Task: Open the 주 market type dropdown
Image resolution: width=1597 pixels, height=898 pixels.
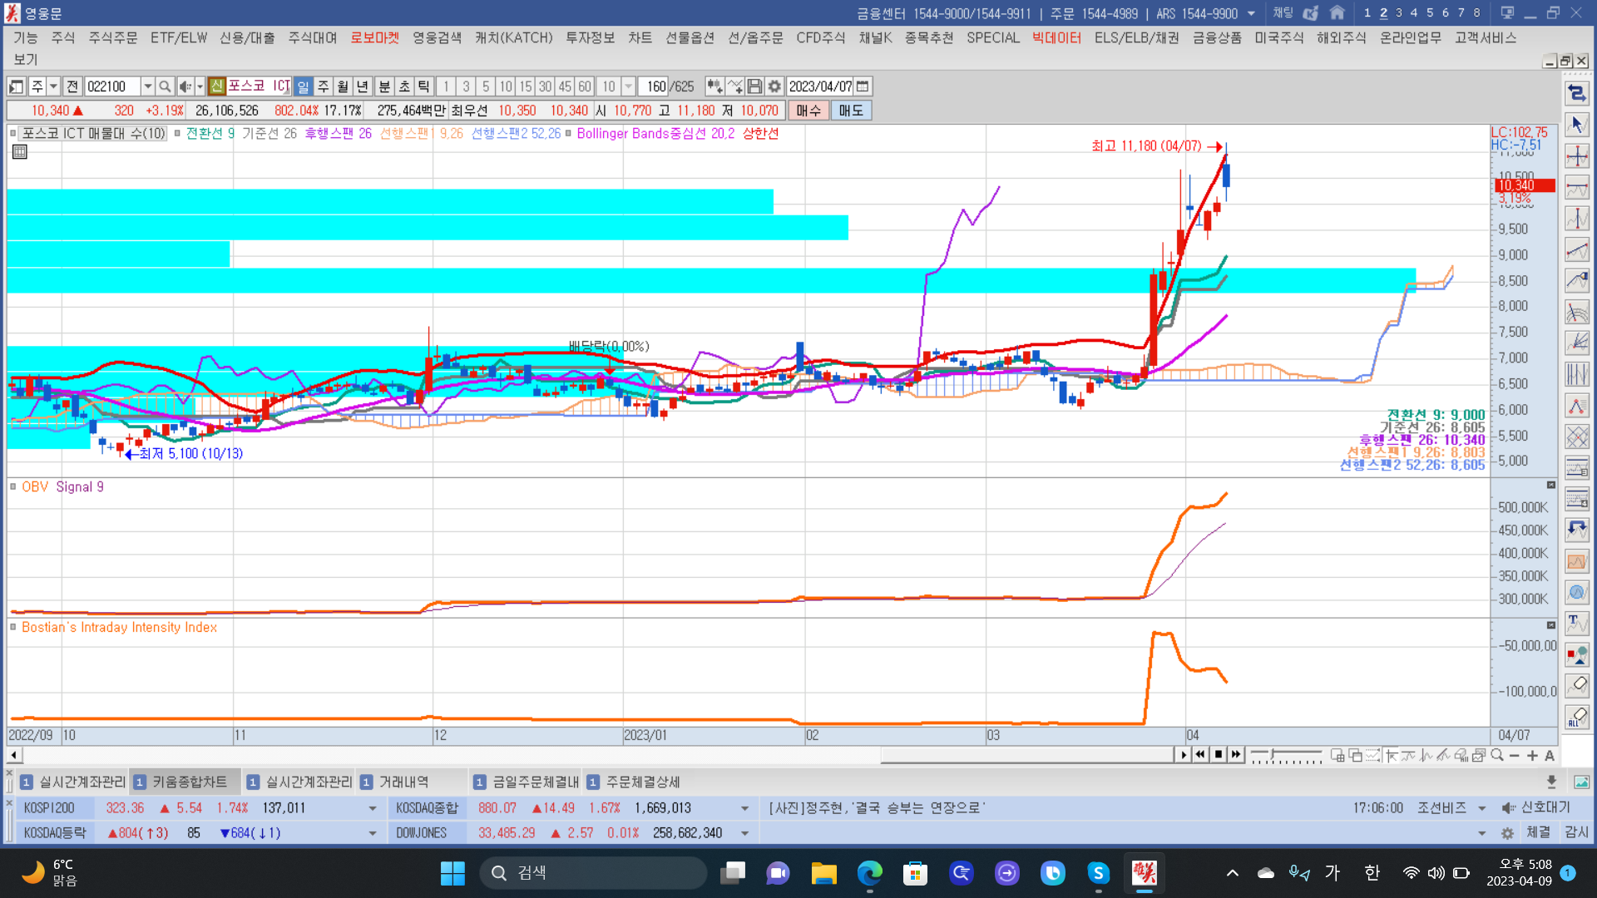Action: tap(53, 86)
